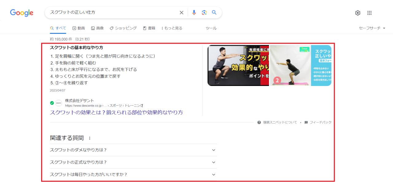Expand スクワットは毎日やった方がいいですか？ question
The width and height of the screenshot is (393, 183).
[x=133, y=174]
